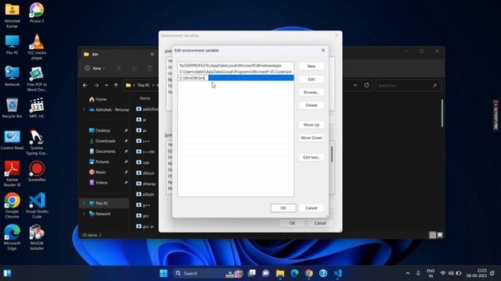The image size is (501, 281).
Task: Go back in File Explorer
Action: [x=85, y=85]
